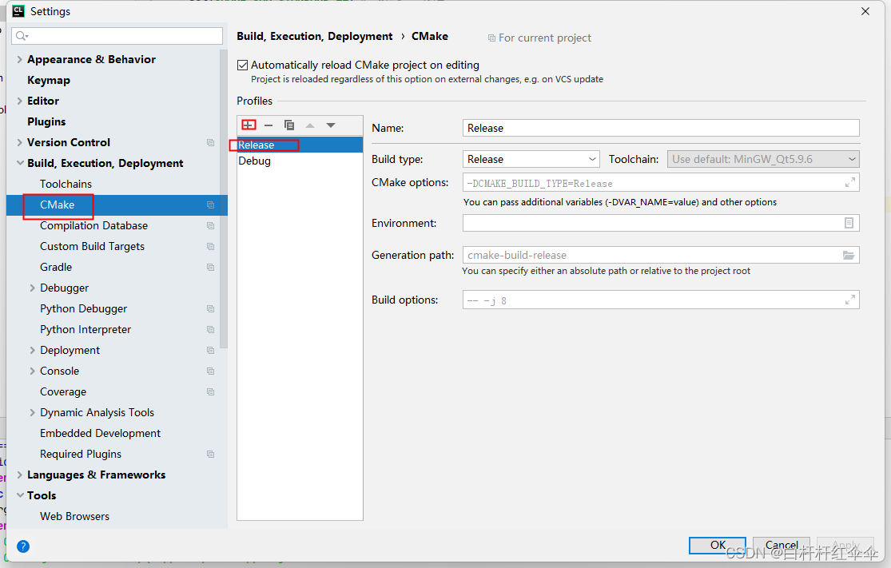Expand Dynamic Analysis Tools subtree
Image resolution: width=891 pixels, height=568 pixels.
tap(33, 412)
